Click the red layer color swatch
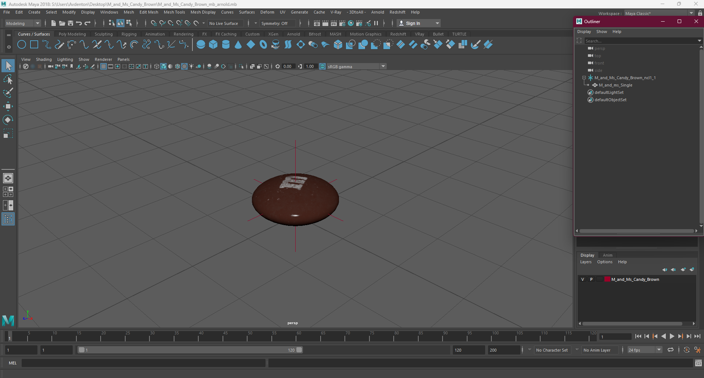 [607, 279]
